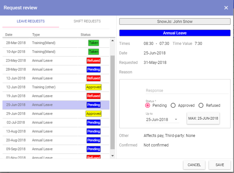Screen dimensions: 234x173
Task: Close the Request review dialog
Action: (226, 8)
